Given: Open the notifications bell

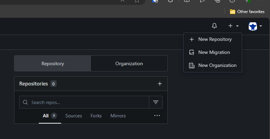Looking at the screenshot, I should coord(214,26).
